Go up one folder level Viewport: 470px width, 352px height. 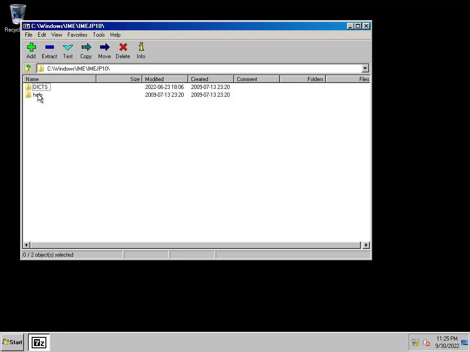coord(28,68)
